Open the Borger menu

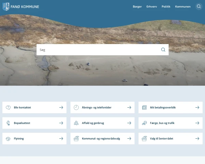(137, 6)
